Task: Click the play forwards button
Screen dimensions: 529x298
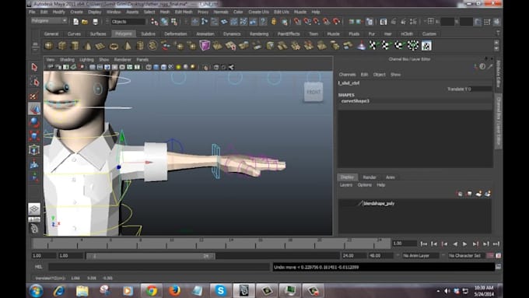Action: click(x=465, y=244)
